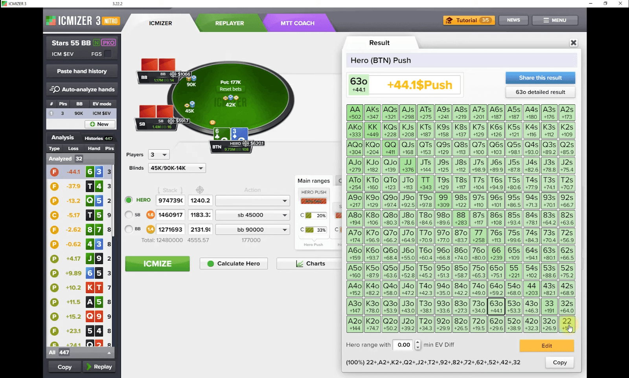Select the BB radio button

tap(129, 229)
